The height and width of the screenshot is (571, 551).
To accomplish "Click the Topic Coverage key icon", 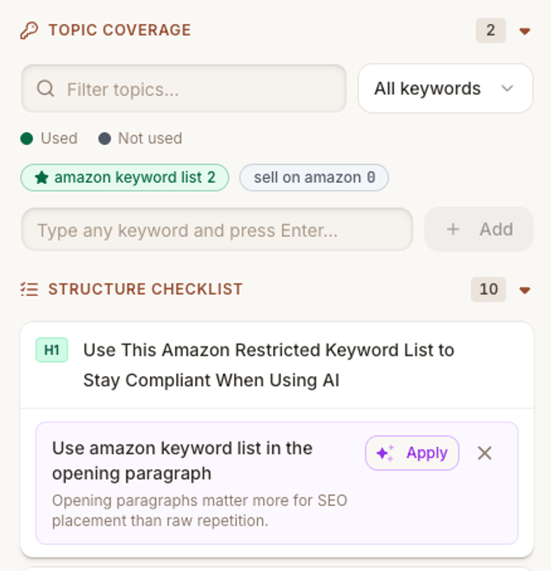I will pos(29,31).
